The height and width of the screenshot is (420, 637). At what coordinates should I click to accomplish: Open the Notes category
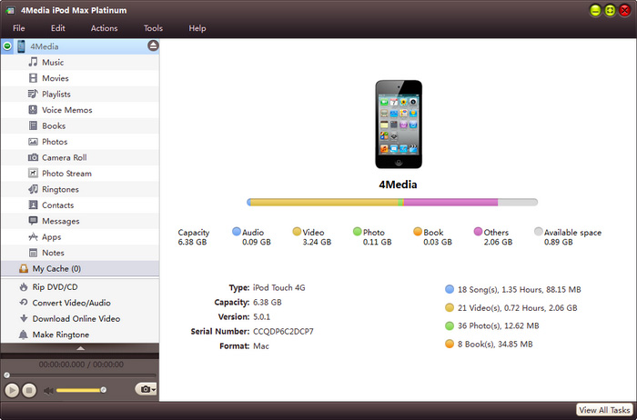coord(80,253)
